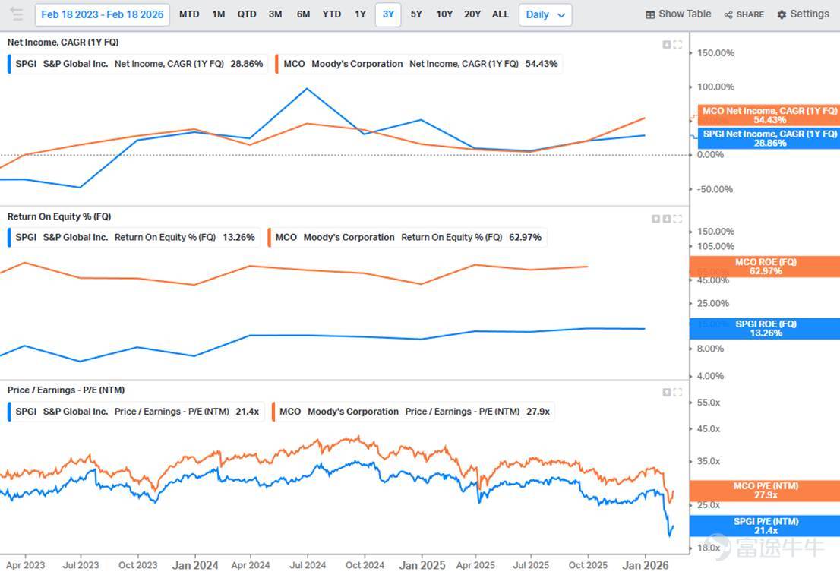This screenshot has width=840, height=575.
Task: Click SPGI Net Income CAGR 28.86% axis label
Action: (x=769, y=138)
